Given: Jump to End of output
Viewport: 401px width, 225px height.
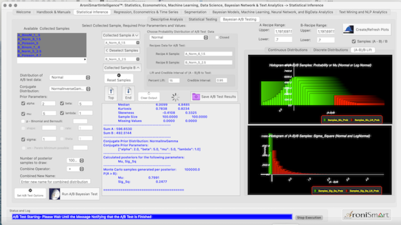Looking at the screenshot, I should (128, 93).
